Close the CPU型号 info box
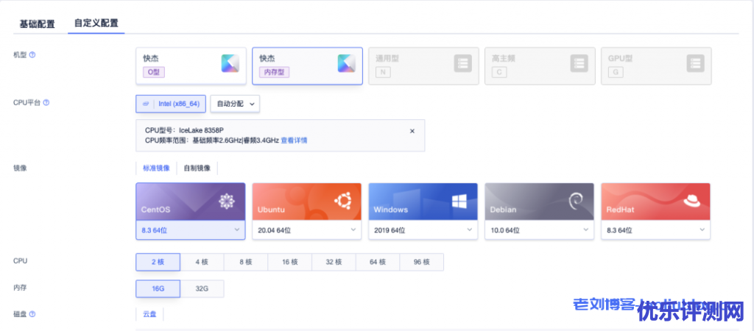The height and width of the screenshot is (331, 754). coord(412,130)
